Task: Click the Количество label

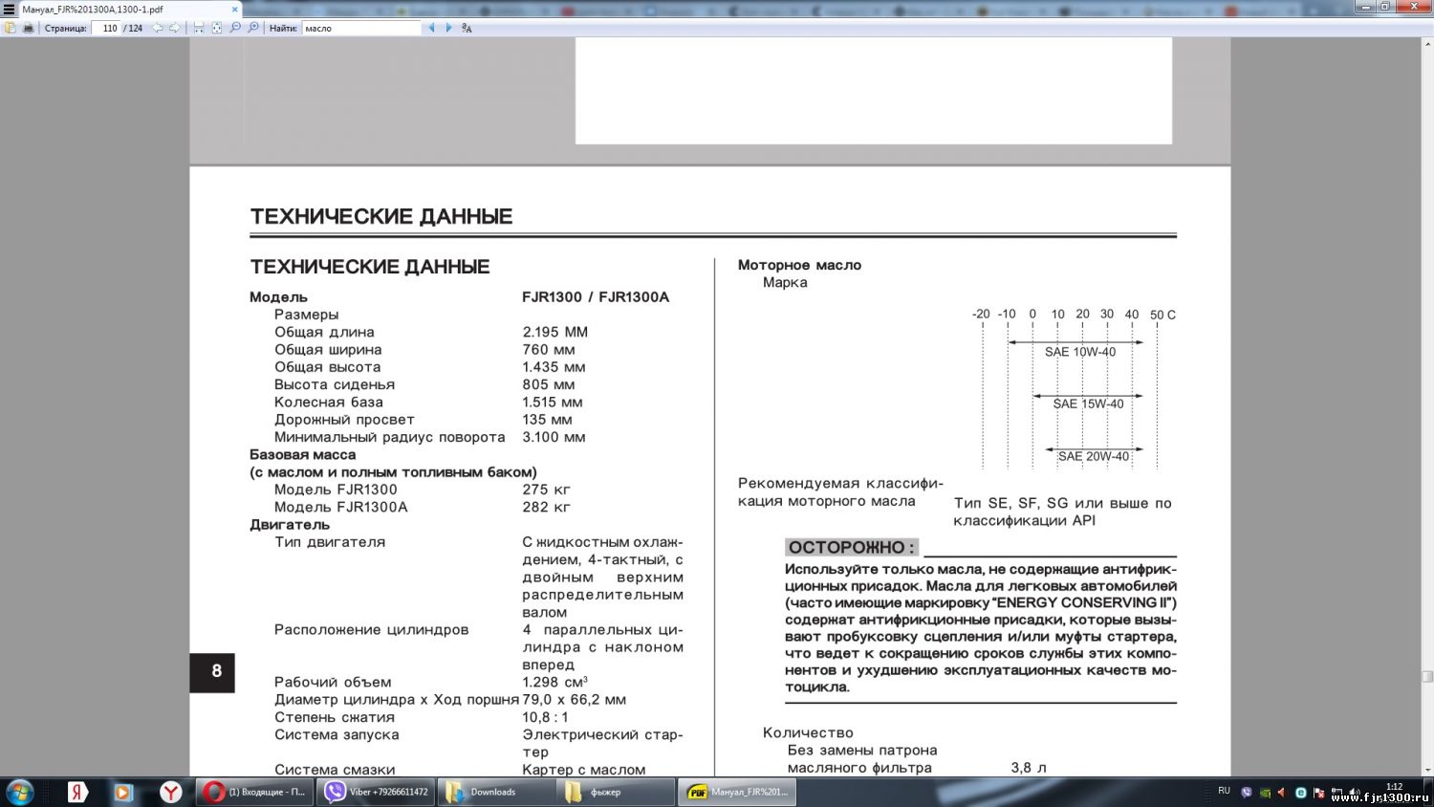Action: [x=808, y=733]
